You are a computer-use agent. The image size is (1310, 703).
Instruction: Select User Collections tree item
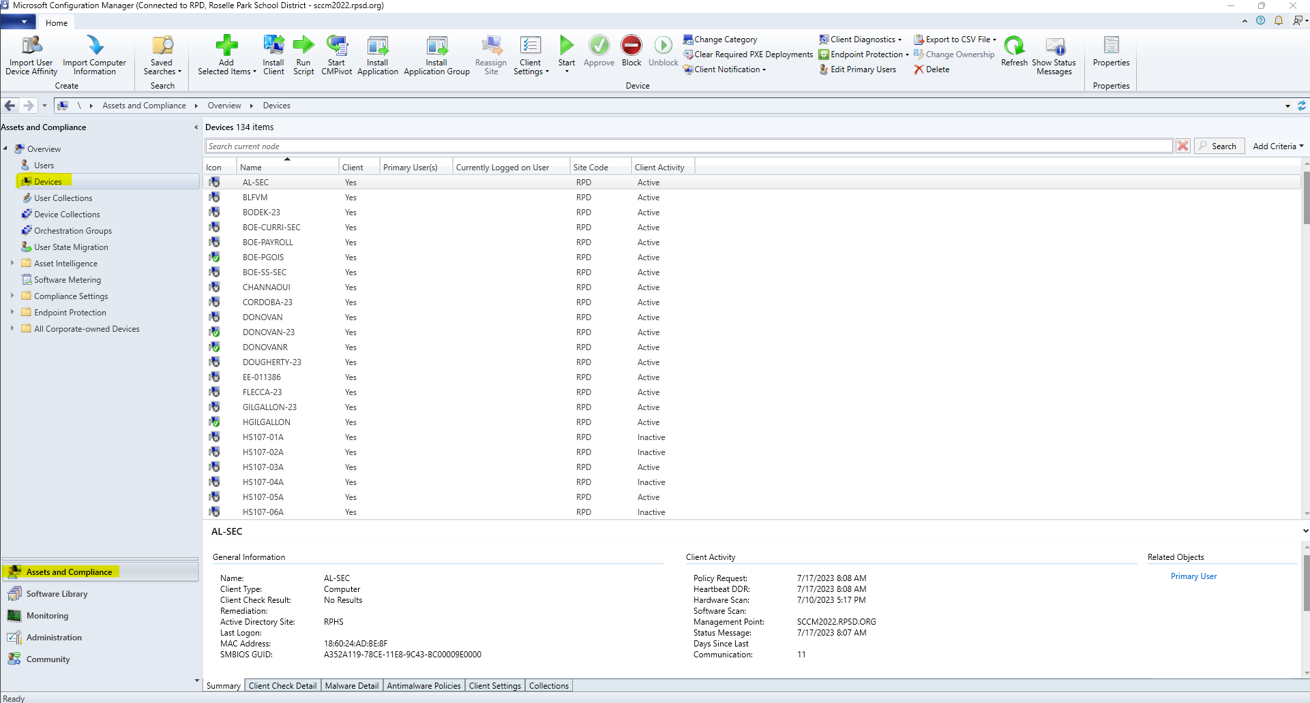coord(63,198)
